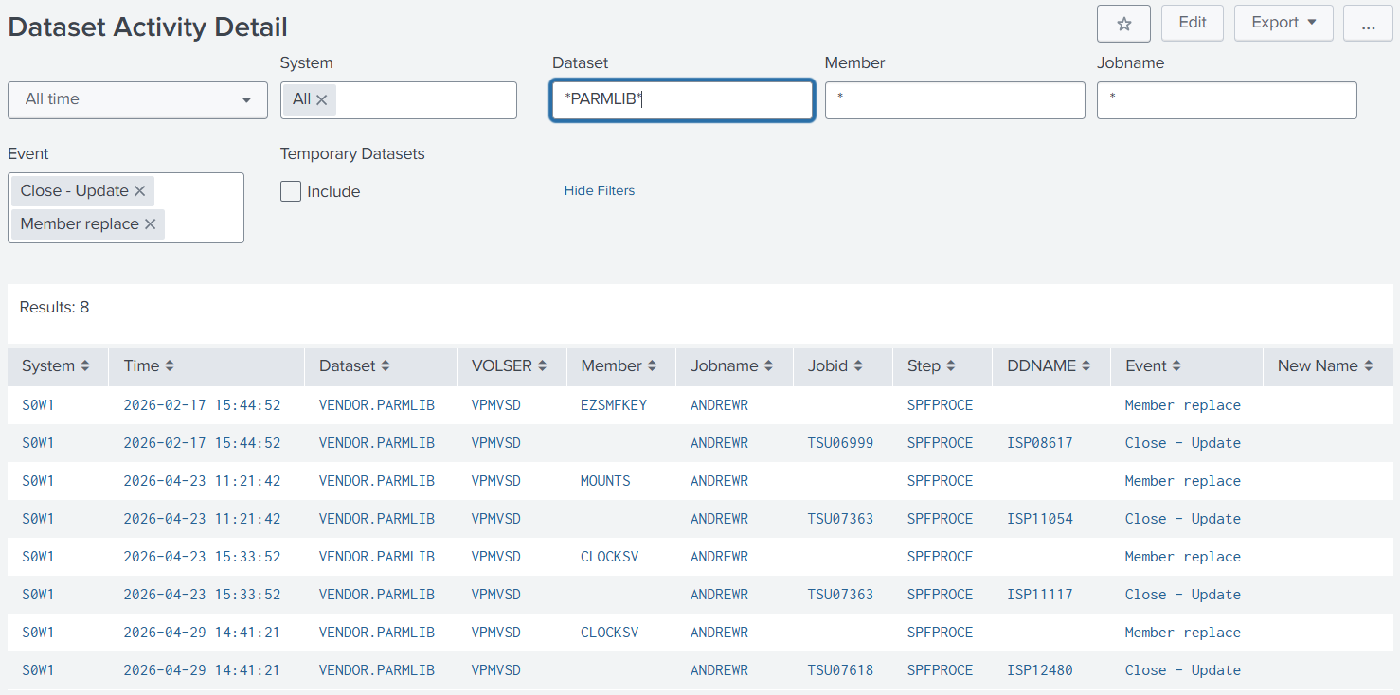The image size is (1400, 695).
Task: Click CLOCKSV in the 14:41:21 row
Action: (610, 633)
